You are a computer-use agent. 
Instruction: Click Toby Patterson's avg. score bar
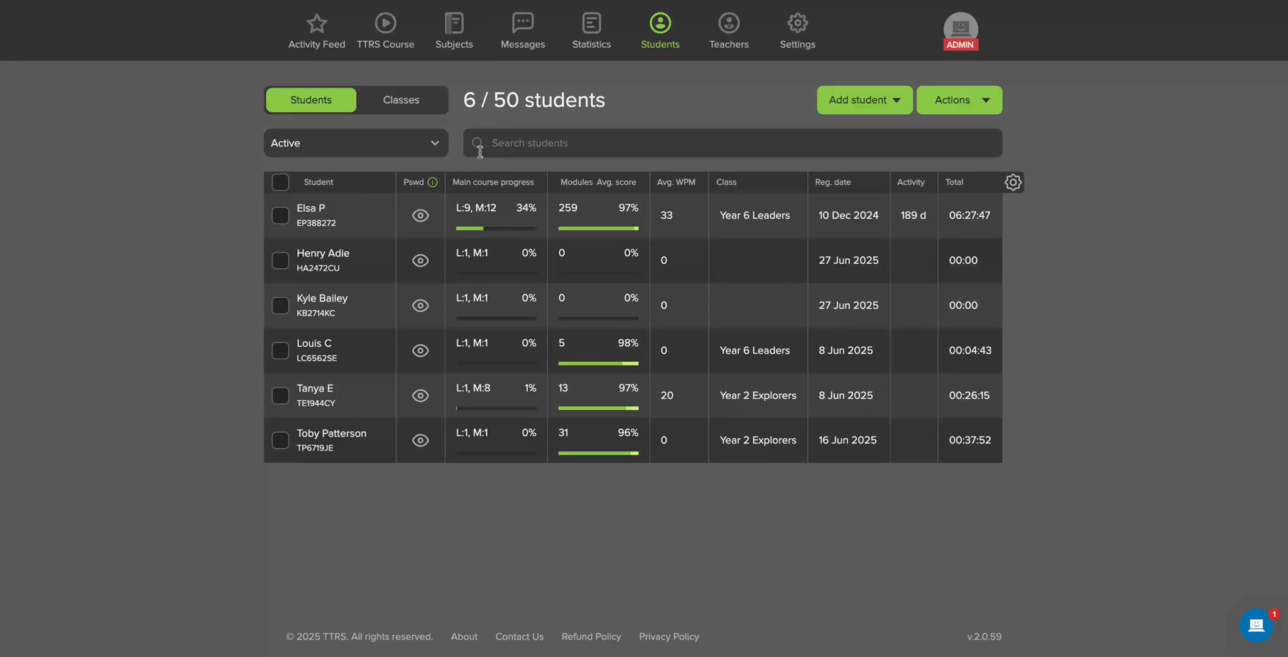point(598,453)
